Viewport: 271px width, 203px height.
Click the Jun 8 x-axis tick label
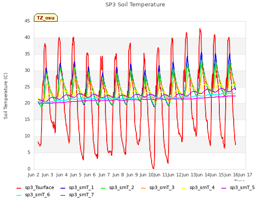[118, 175]
